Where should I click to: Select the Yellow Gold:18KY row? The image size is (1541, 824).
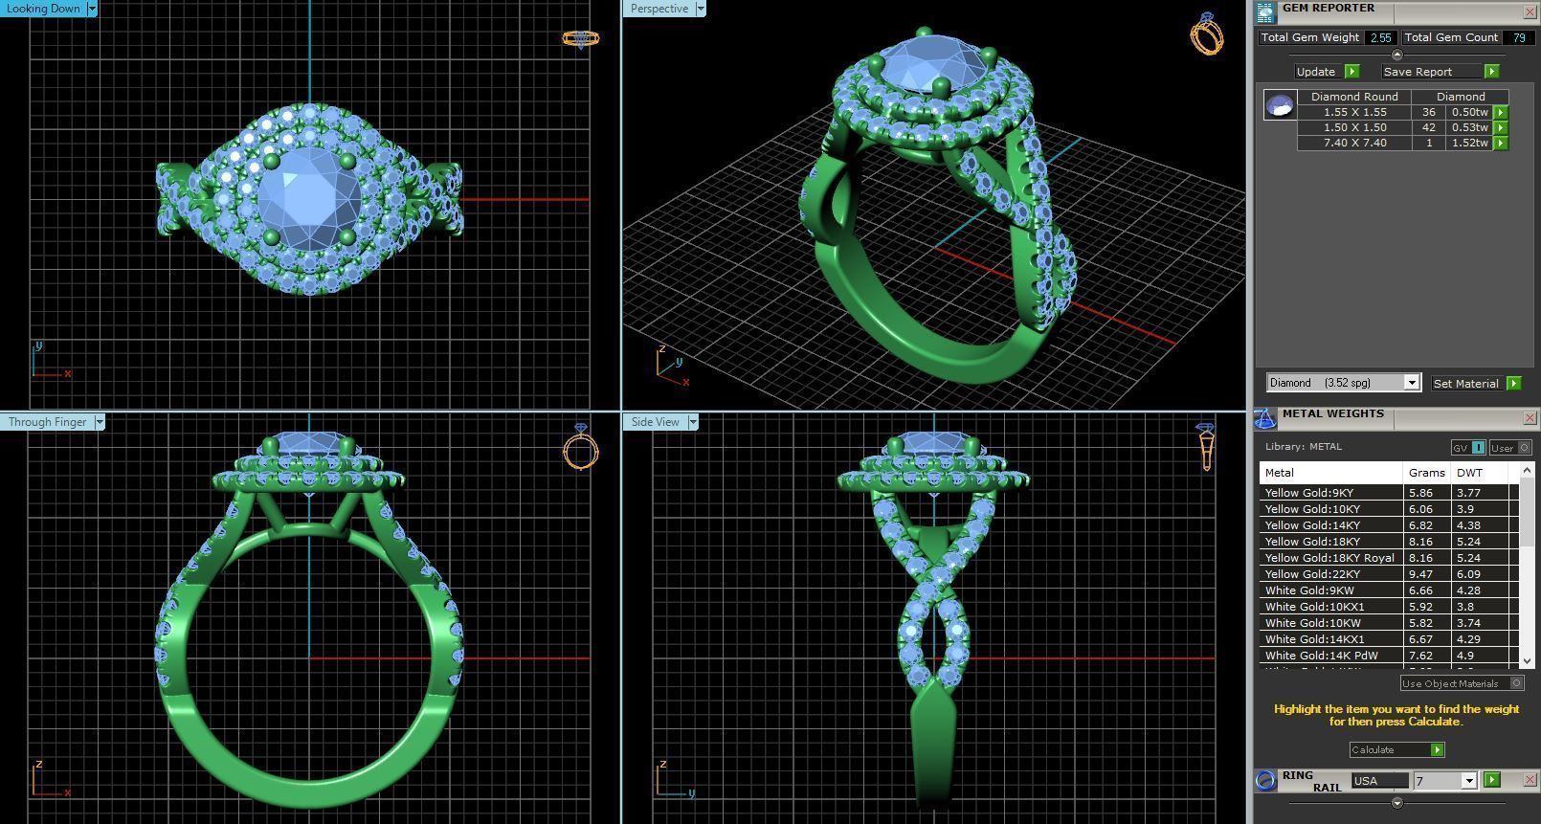click(x=1389, y=542)
